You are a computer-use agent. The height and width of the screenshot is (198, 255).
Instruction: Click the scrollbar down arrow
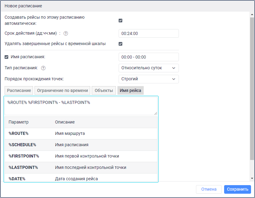tap(252, 178)
